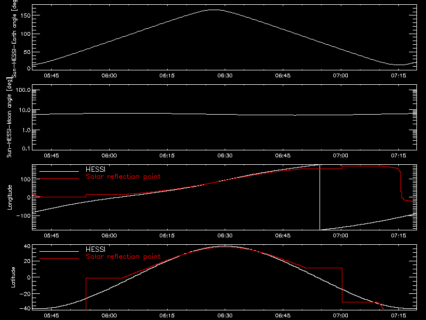Image resolution: width=426 pixels, height=320 pixels.
Task: Click 06:15 time label under Earth angle plot
Action: (167, 75)
